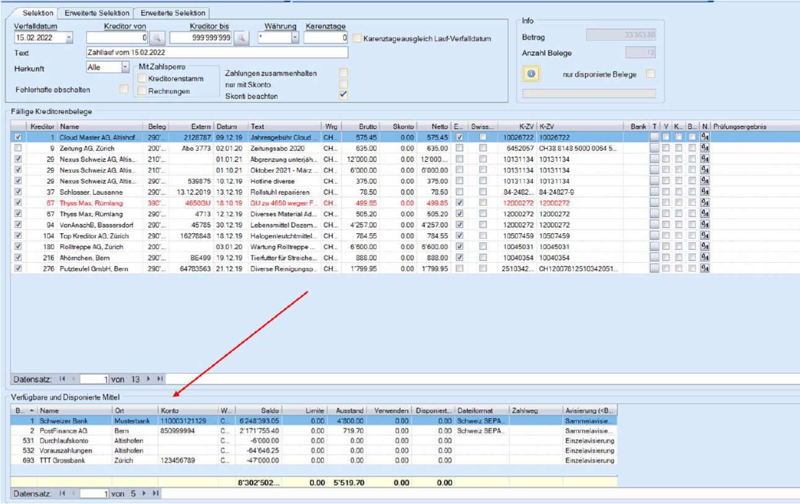The width and height of the screenshot is (800, 504).
Task: Jump to first record in Kreditorenbelege navigator
Action: tap(61, 378)
